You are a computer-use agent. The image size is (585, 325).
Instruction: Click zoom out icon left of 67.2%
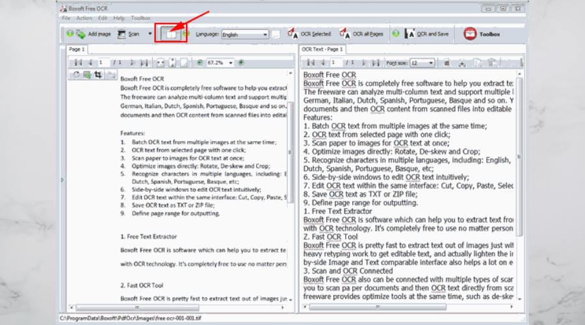point(200,62)
